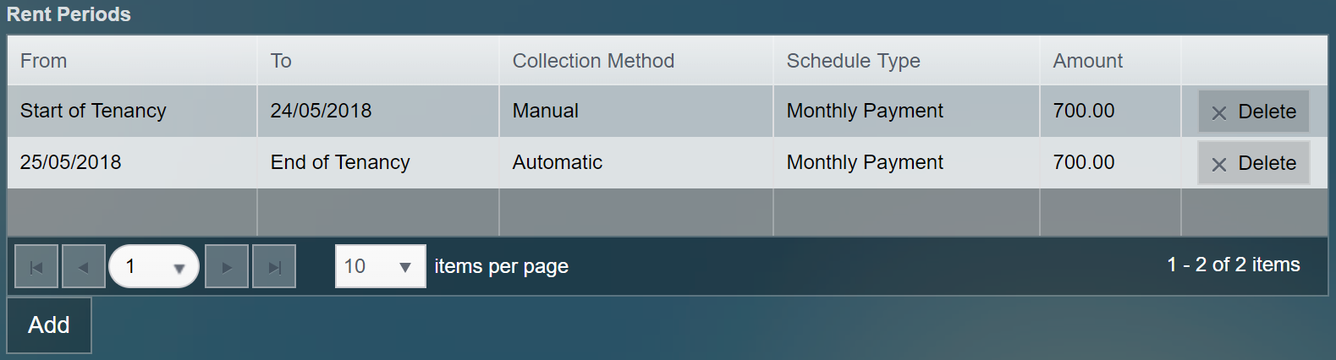Click the Schedule Type column header
The image size is (1336, 360).
tap(853, 61)
